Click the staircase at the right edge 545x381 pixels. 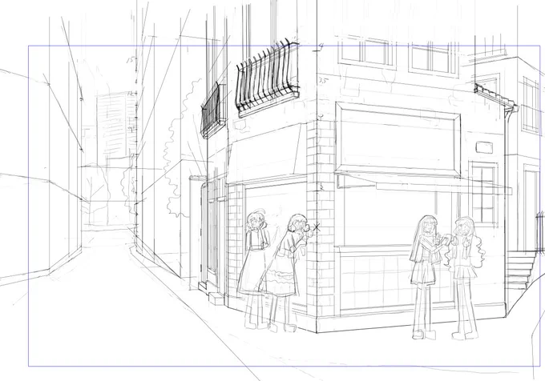coord(520,271)
